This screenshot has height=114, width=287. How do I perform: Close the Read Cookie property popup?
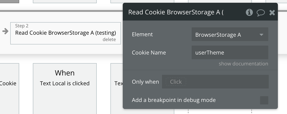[272, 13]
